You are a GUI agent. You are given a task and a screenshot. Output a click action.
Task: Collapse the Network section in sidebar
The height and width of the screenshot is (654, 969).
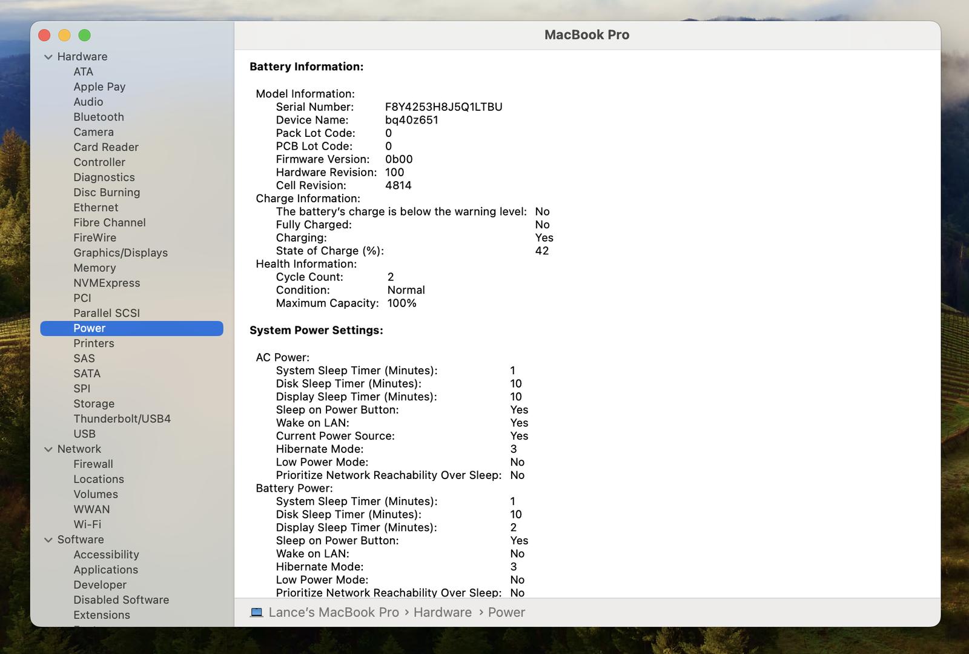coord(48,449)
